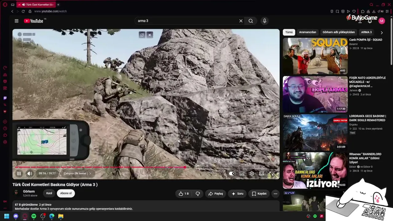Select the Aramanızdan filter chip
393x221 pixels.
[308, 32]
